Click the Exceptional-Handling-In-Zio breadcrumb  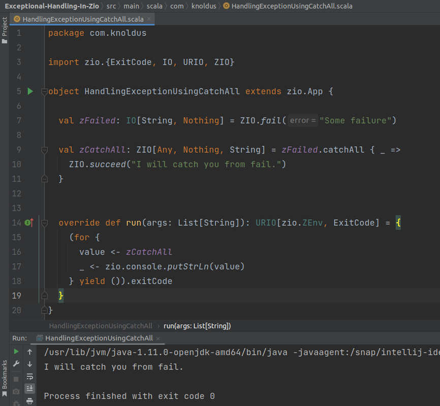[52, 6]
